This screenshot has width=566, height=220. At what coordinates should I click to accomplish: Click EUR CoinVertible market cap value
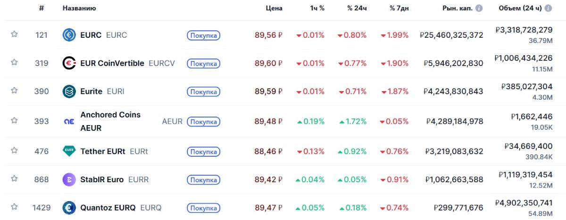click(453, 63)
